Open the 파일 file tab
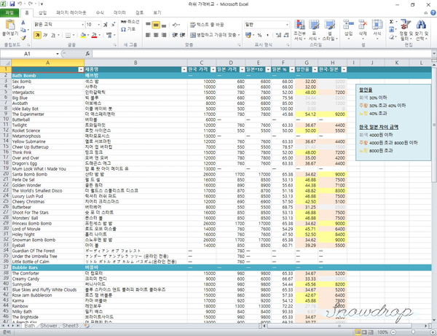Screen dimensions: 437x336 (9, 12)
